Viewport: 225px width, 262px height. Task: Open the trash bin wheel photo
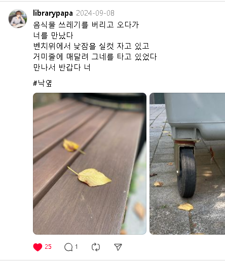tap(188, 164)
